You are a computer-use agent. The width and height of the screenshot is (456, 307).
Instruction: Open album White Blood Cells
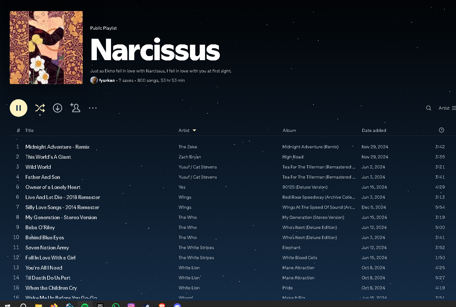(x=300, y=258)
